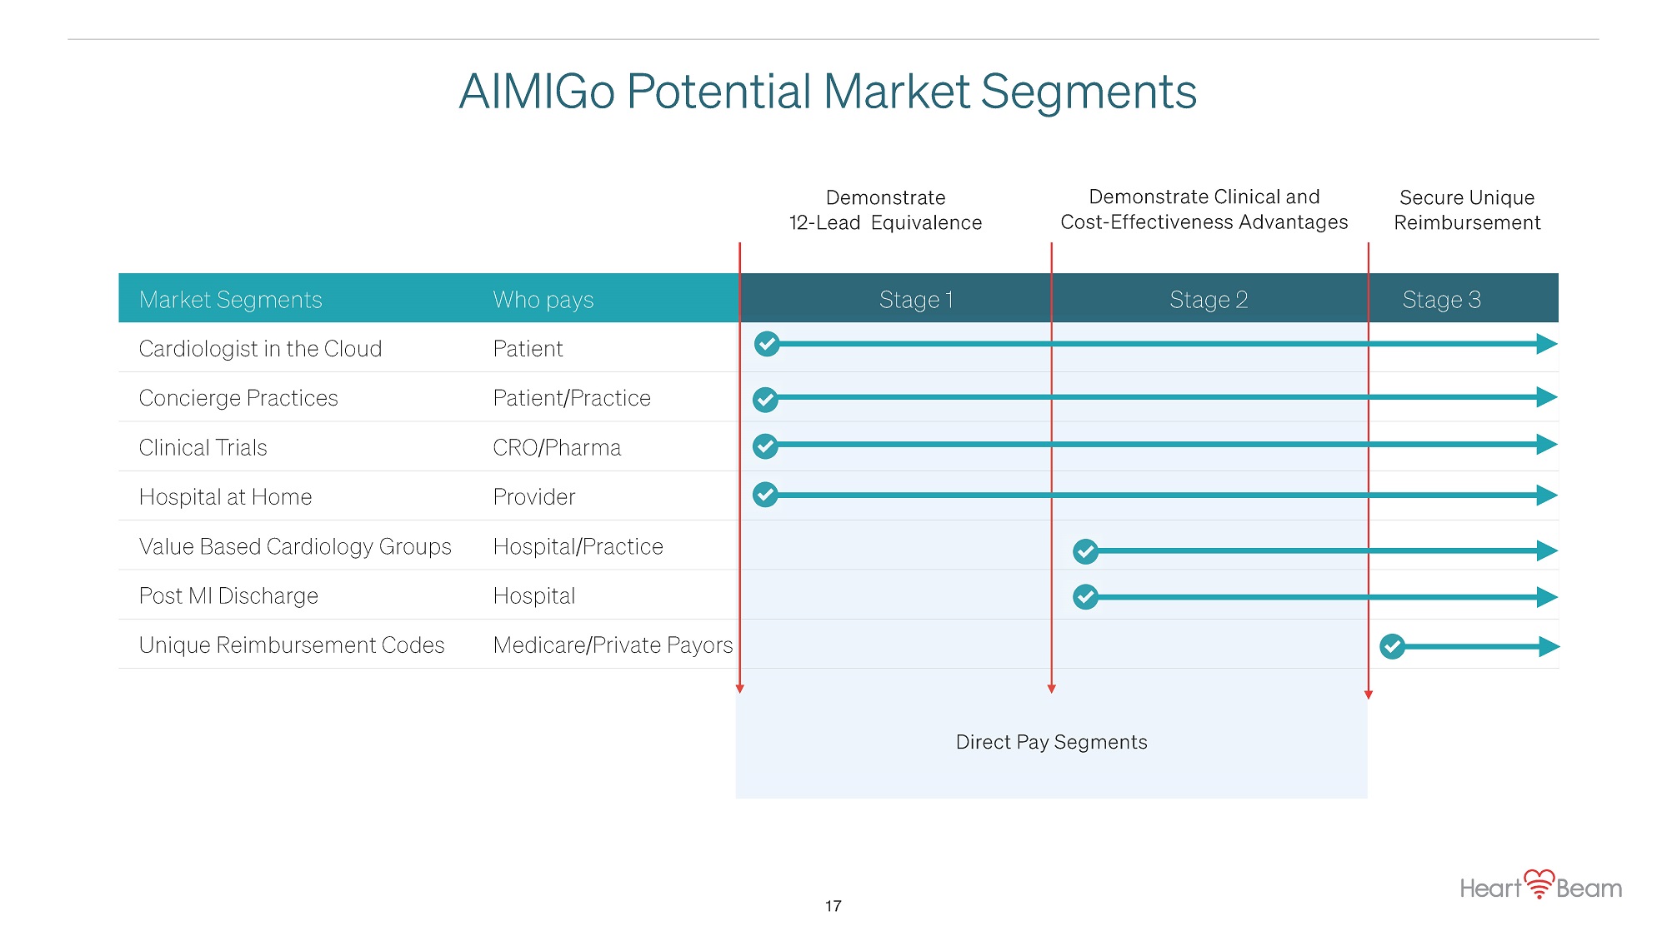Image resolution: width=1667 pixels, height=936 pixels.
Task: Click the Direct Pay Segments label
Action: (1051, 742)
